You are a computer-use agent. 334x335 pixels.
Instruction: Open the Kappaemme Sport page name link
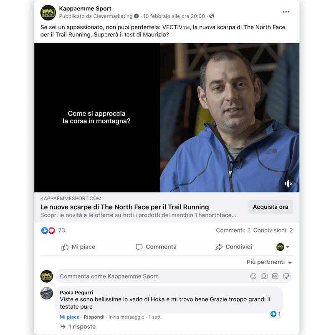pyautogui.click(x=85, y=8)
